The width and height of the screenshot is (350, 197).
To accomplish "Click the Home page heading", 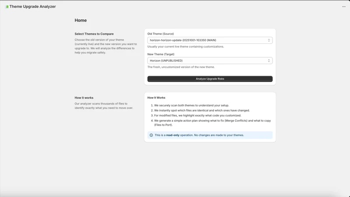I will pyautogui.click(x=80, y=20).
